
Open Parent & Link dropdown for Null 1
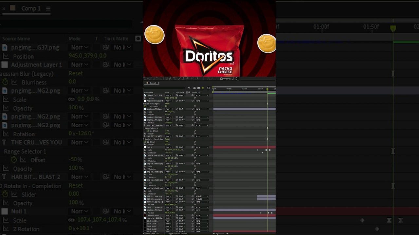point(202,147)
